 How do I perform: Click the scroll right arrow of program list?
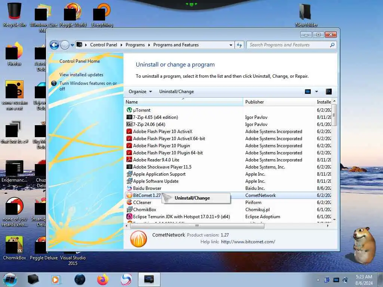tap(328, 226)
